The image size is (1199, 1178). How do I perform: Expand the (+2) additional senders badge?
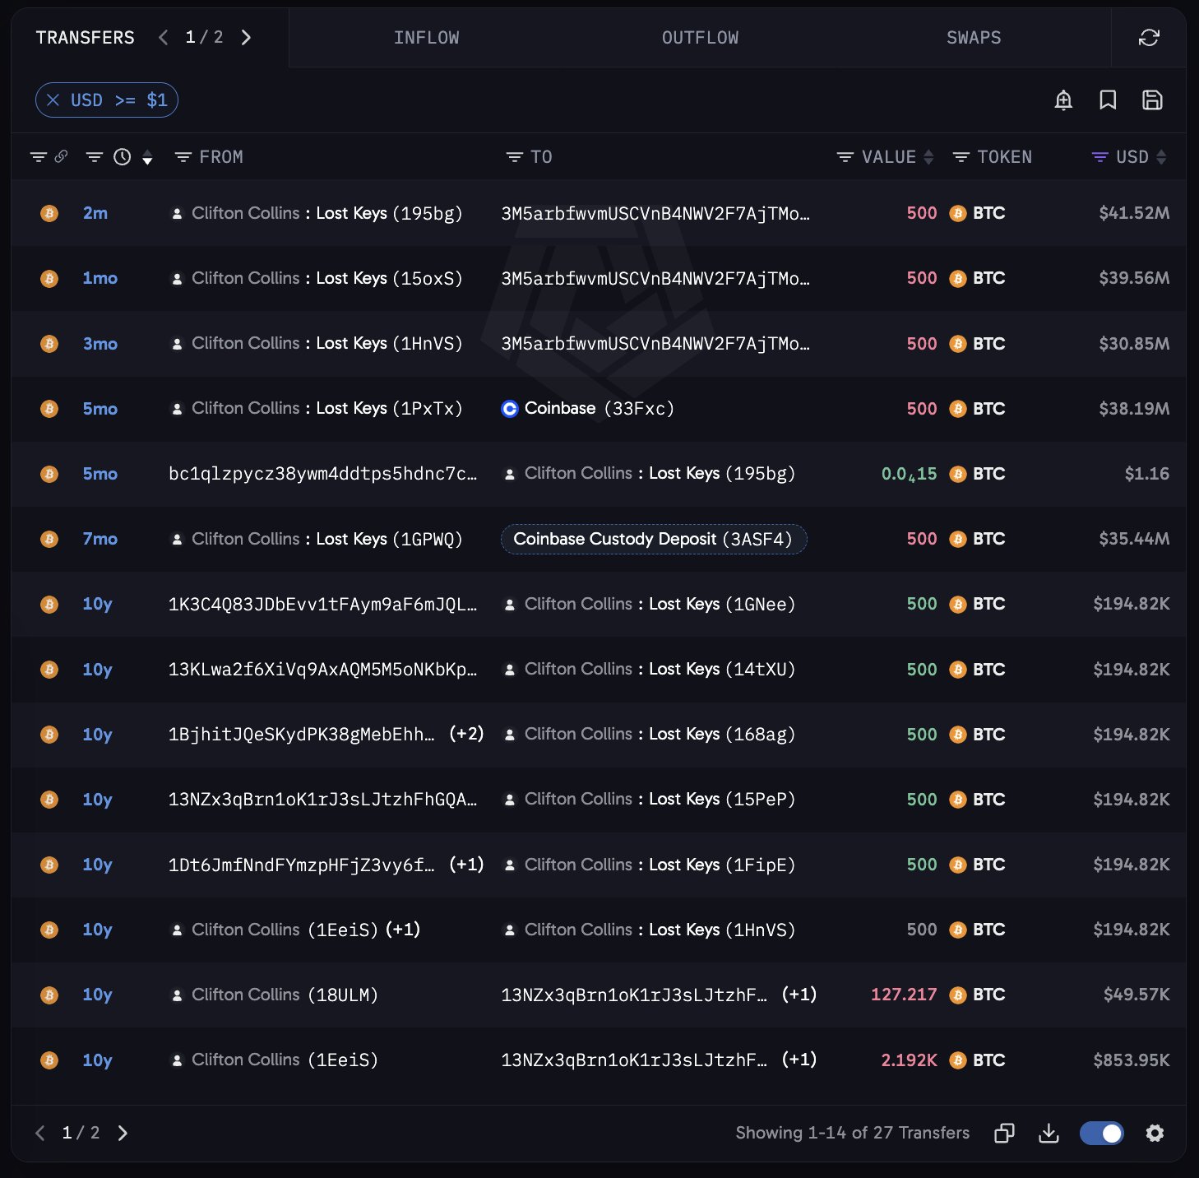pyautogui.click(x=466, y=734)
